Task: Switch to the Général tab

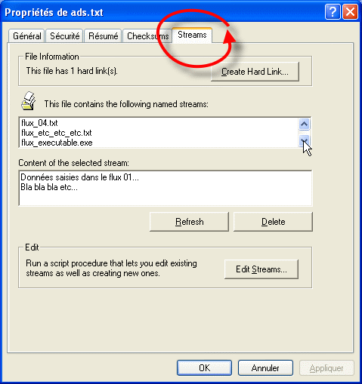Action: tap(27, 36)
